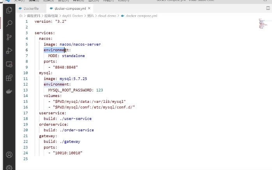Open the Manage gear menu

pos(9,167)
